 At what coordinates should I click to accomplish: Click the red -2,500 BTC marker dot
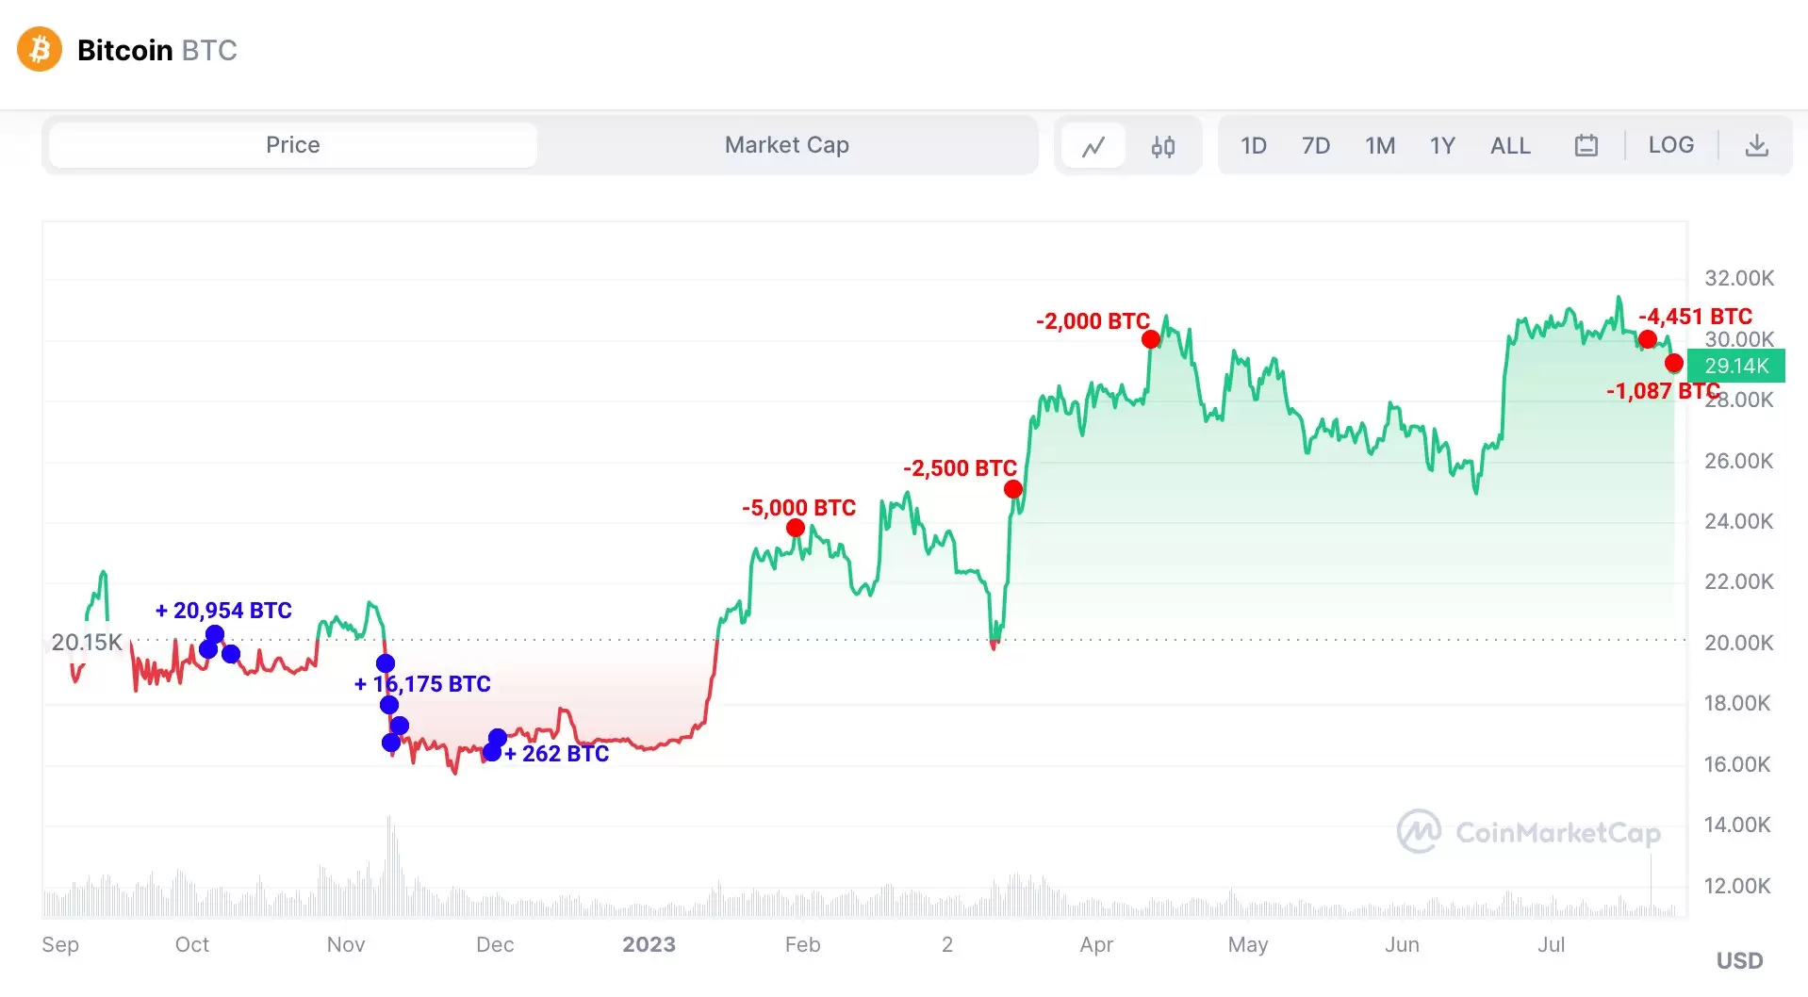[1013, 489]
